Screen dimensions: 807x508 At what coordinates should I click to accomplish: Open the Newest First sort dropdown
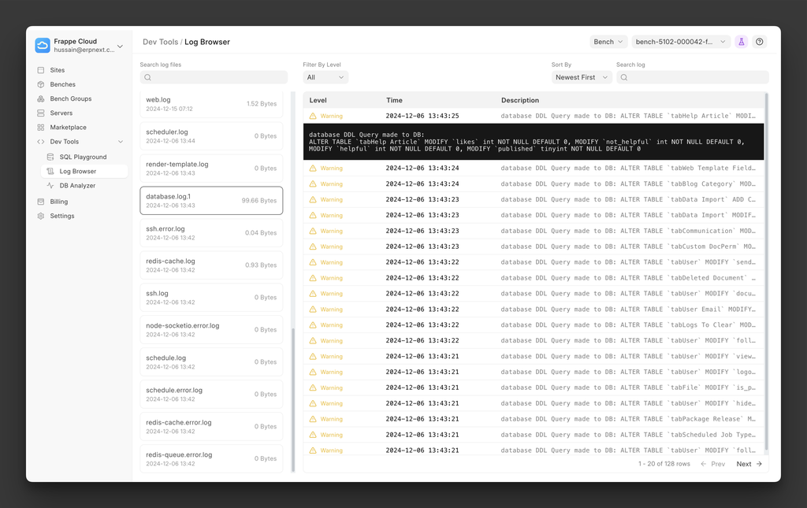pyautogui.click(x=582, y=77)
